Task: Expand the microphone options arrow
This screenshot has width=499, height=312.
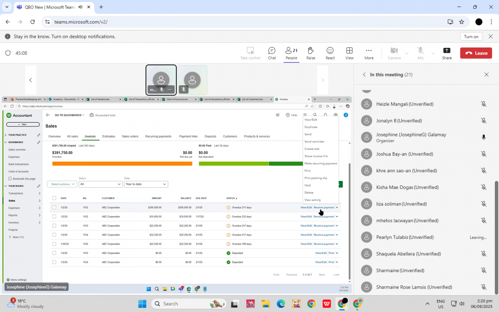Action: tap(433, 53)
